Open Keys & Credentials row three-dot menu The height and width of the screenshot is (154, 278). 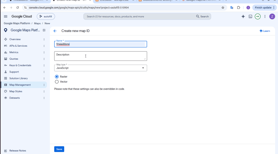point(44,65)
